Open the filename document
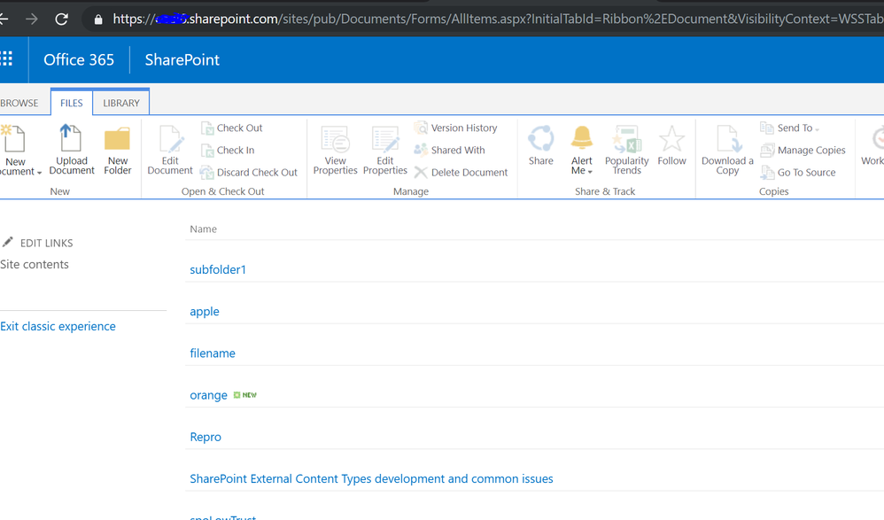884x520 pixels. (213, 353)
